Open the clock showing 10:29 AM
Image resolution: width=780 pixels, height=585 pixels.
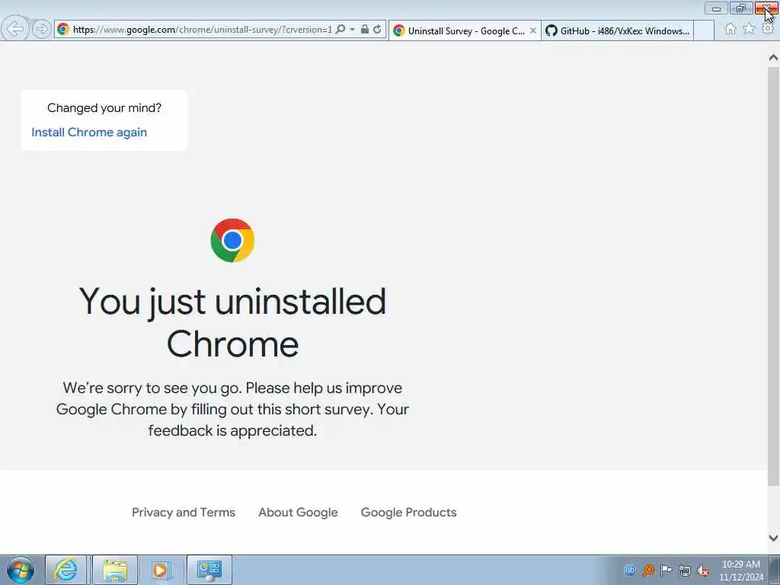[741, 571]
